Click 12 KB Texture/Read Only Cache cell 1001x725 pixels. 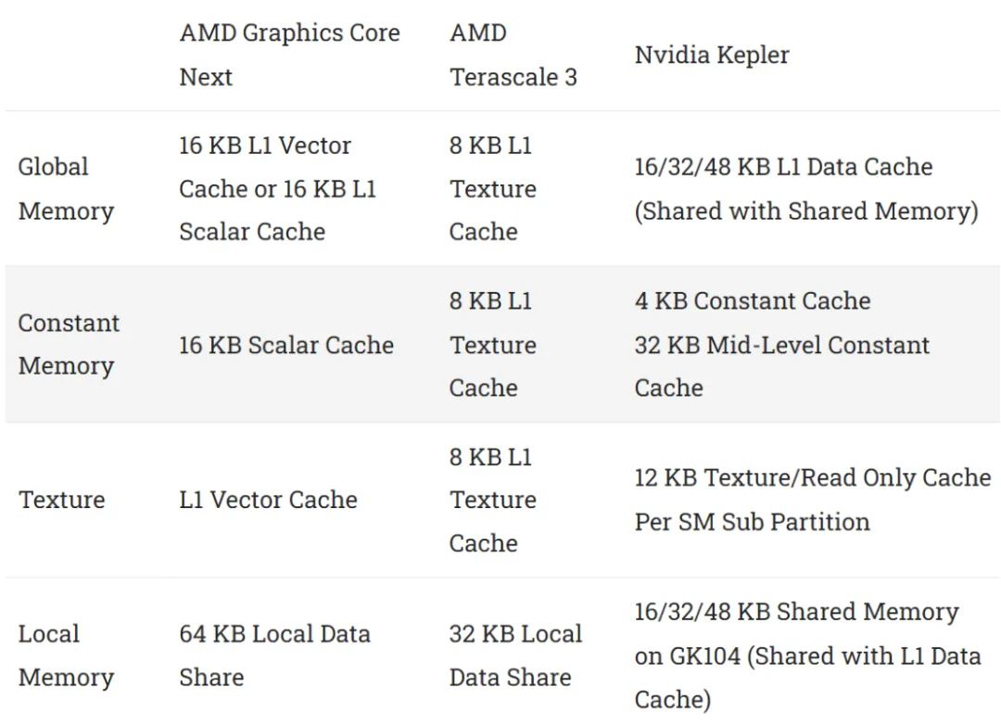pyautogui.click(x=813, y=500)
